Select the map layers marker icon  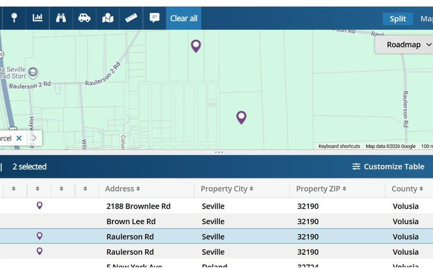click(108, 18)
